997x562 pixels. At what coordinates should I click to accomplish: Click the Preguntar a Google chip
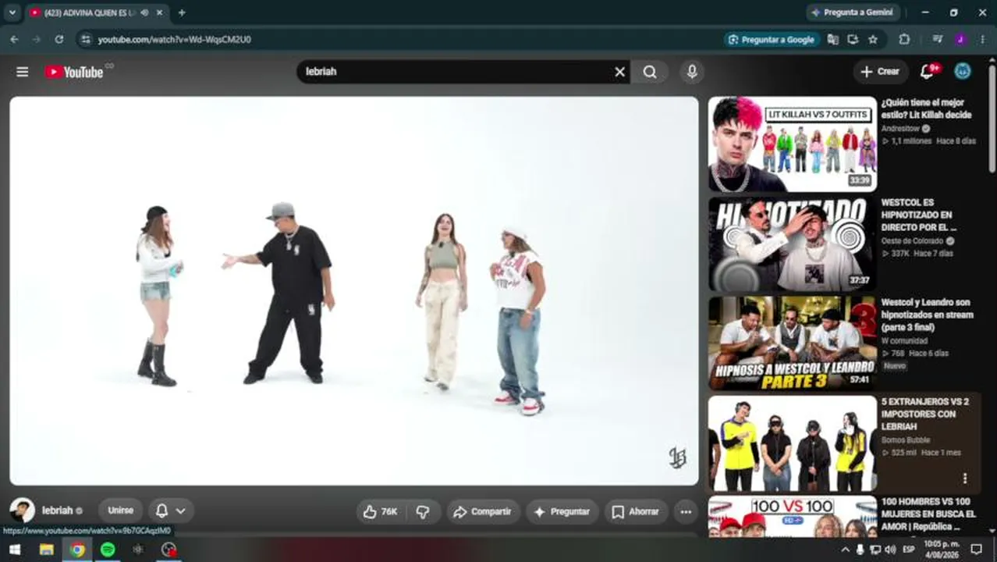click(771, 39)
